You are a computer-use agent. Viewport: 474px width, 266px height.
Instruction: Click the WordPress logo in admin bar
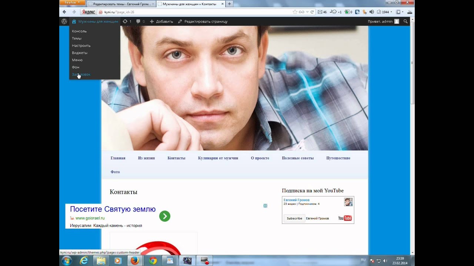[x=64, y=21]
